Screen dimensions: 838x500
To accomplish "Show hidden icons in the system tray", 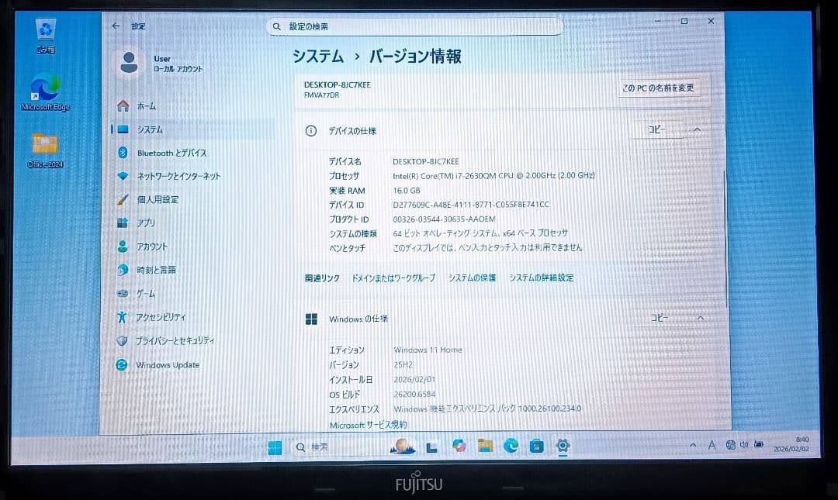I will click(693, 444).
